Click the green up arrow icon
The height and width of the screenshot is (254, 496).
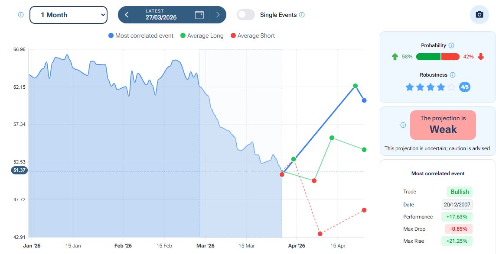[x=395, y=57]
